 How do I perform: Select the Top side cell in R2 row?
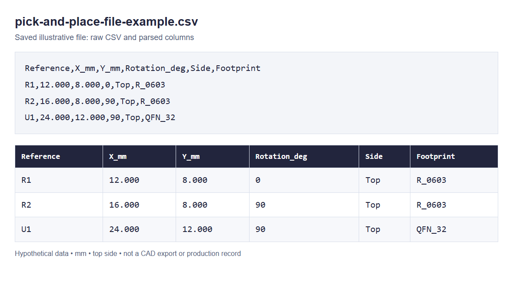click(384, 205)
